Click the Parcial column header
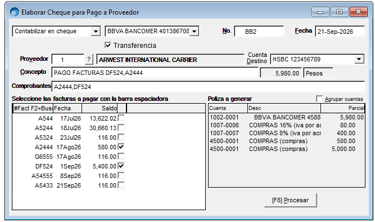The width and height of the screenshot is (375, 222). (342, 108)
